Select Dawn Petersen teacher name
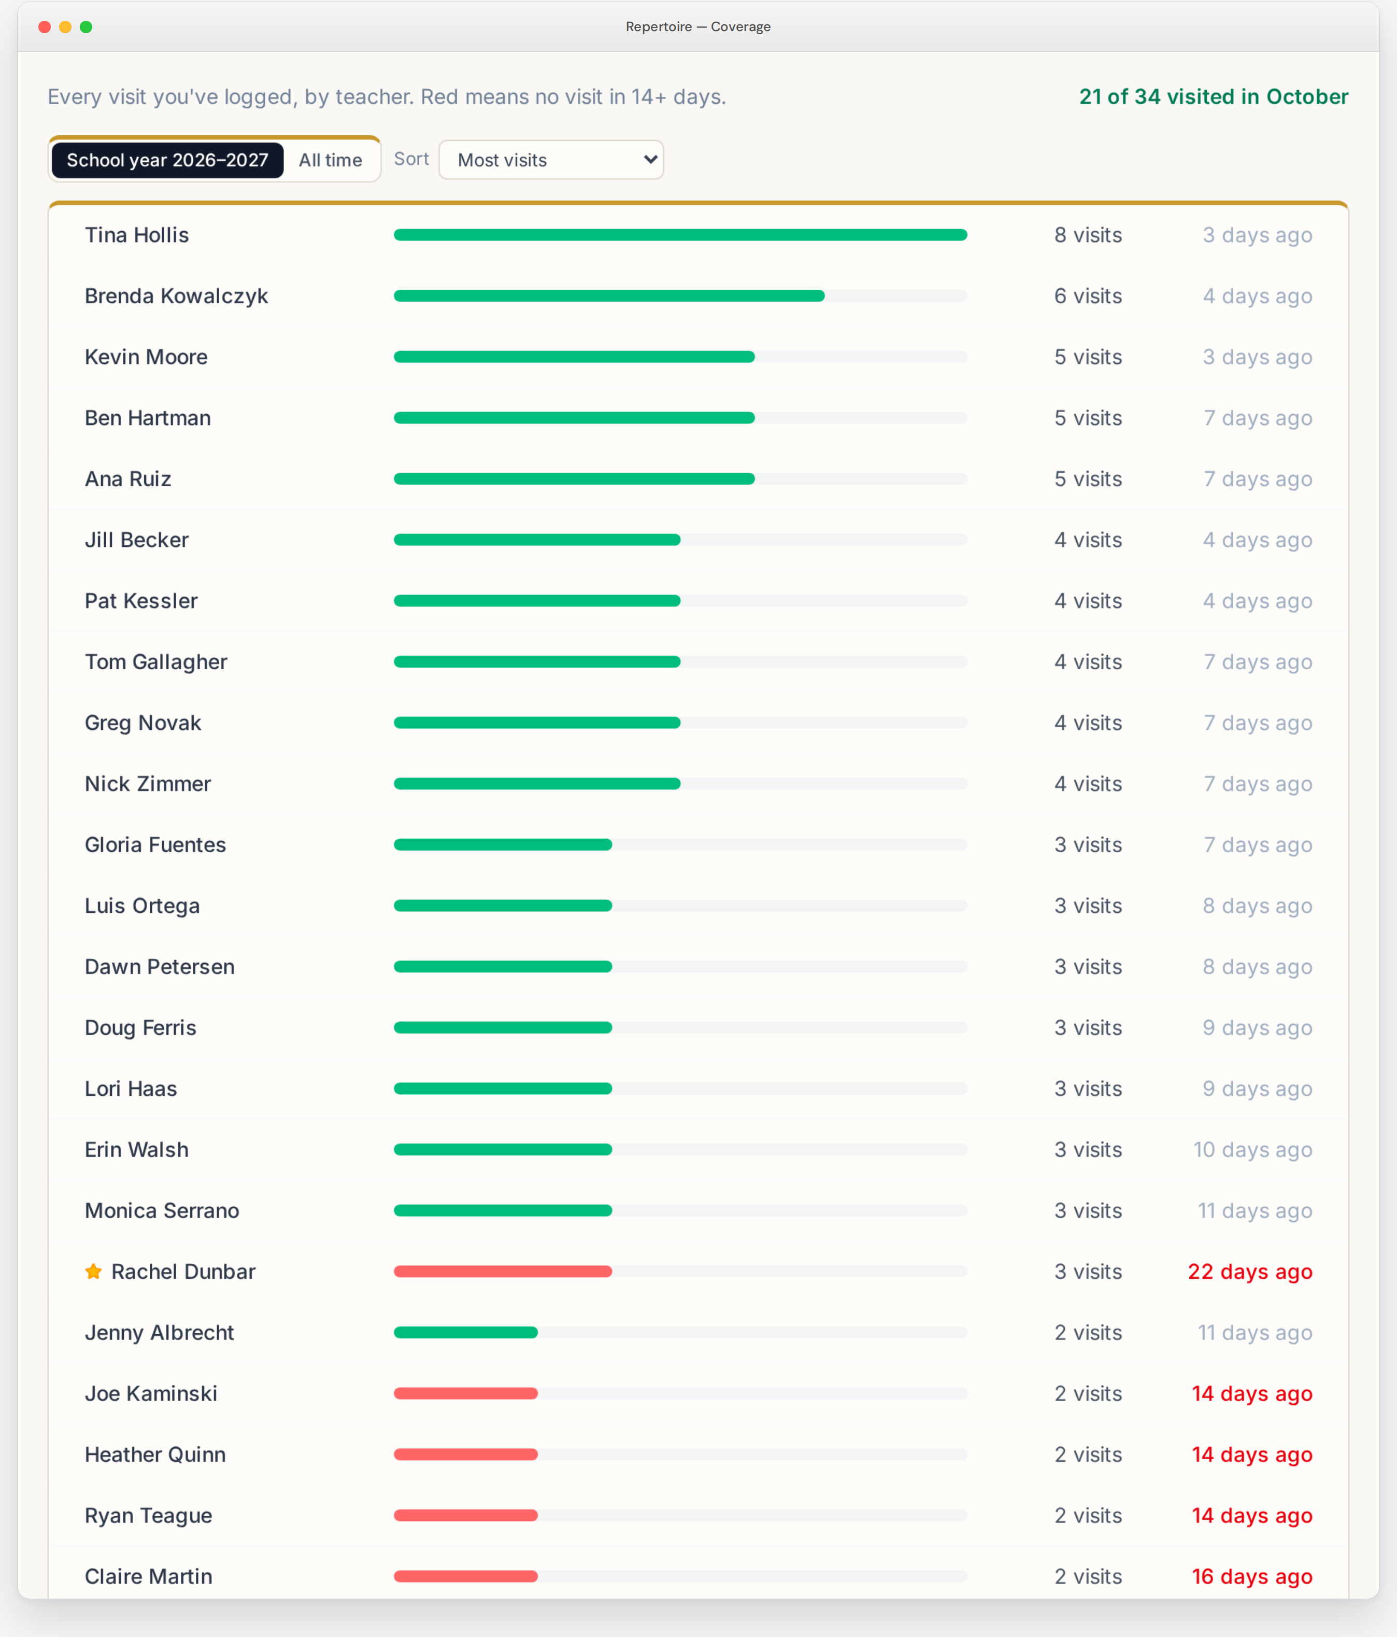 tap(160, 966)
